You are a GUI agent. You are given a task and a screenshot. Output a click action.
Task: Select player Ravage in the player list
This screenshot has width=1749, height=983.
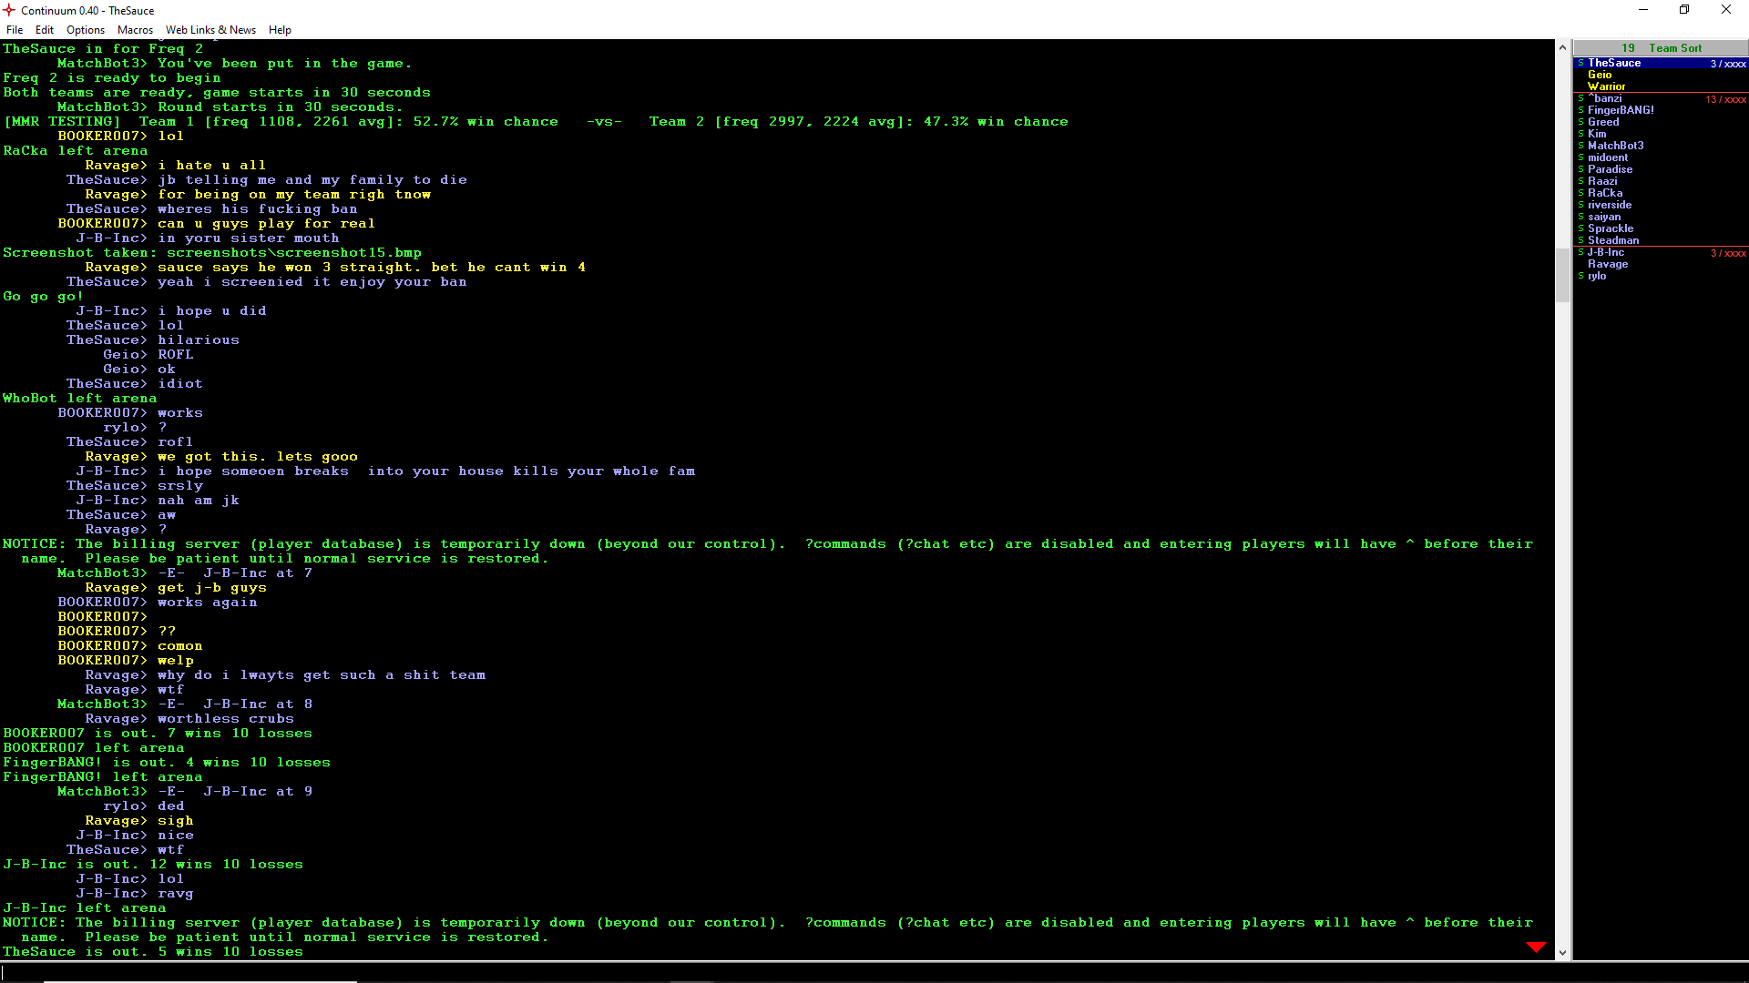click(1608, 264)
